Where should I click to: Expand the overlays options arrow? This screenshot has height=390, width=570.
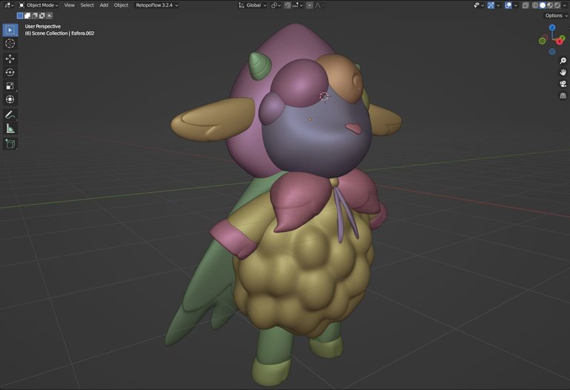tap(516, 5)
